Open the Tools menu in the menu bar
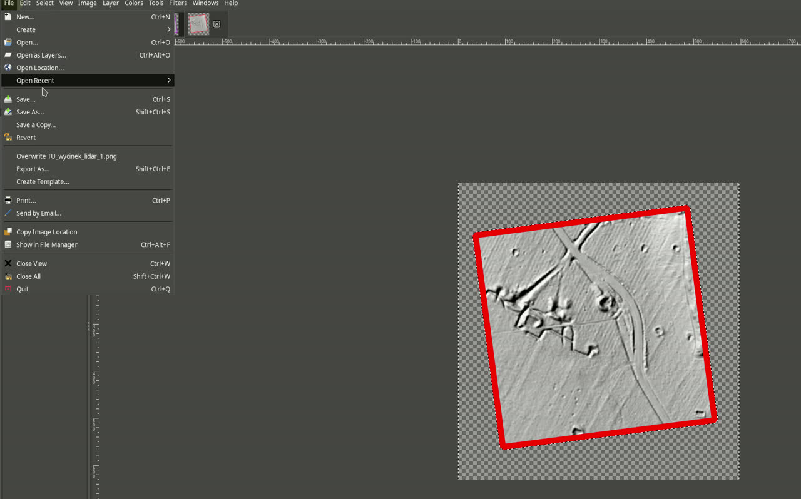801x499 pixels. (x=156, y=3)
